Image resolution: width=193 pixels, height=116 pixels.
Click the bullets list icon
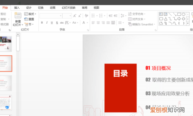[93, 16]
